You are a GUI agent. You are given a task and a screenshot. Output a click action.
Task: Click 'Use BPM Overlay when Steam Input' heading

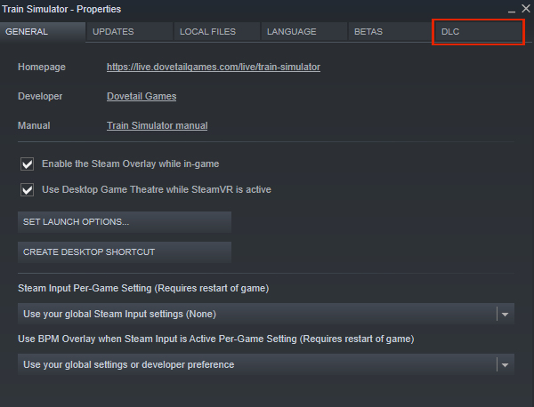[x=216, y=339]
